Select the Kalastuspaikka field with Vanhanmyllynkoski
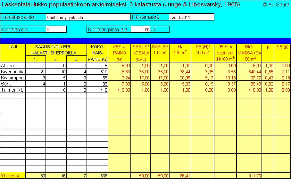Screen dimensions: 291x179 point(88,17)
